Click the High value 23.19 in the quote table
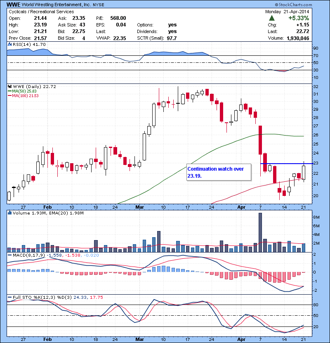Screen dimensions: 330x343 [x=40, y=25]
